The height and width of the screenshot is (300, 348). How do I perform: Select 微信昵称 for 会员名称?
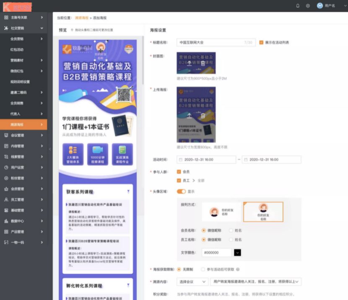click(x=203, y=230)
